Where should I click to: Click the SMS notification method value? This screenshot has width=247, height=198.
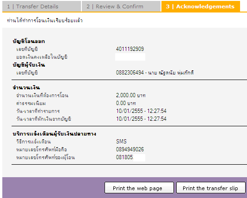[121, 142]
